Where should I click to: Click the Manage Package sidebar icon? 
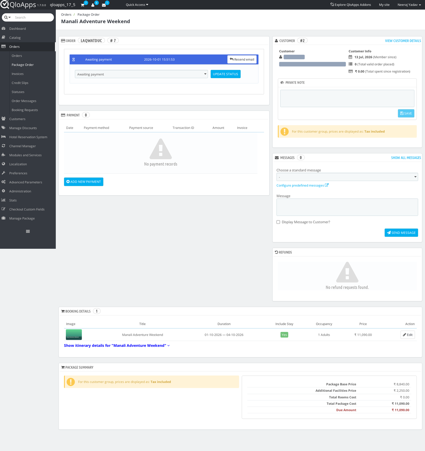click(4, 218)
